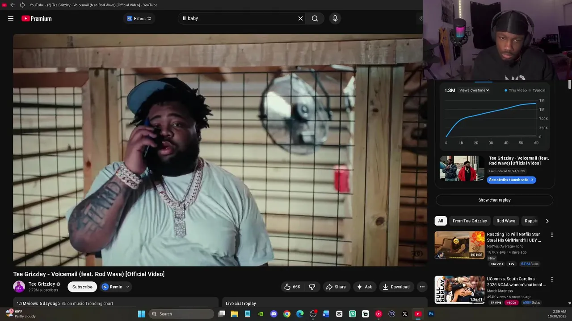Click #5 on music Trending chart text
Viewport: 572px width, 321px height.
pyautogui.click(x=87, y=304)
